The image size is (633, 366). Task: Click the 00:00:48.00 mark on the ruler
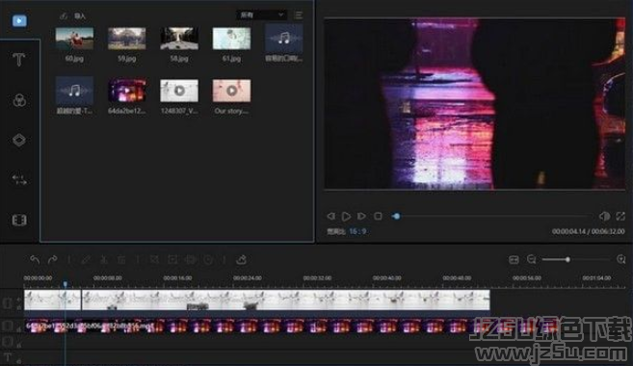click(457, 278)
